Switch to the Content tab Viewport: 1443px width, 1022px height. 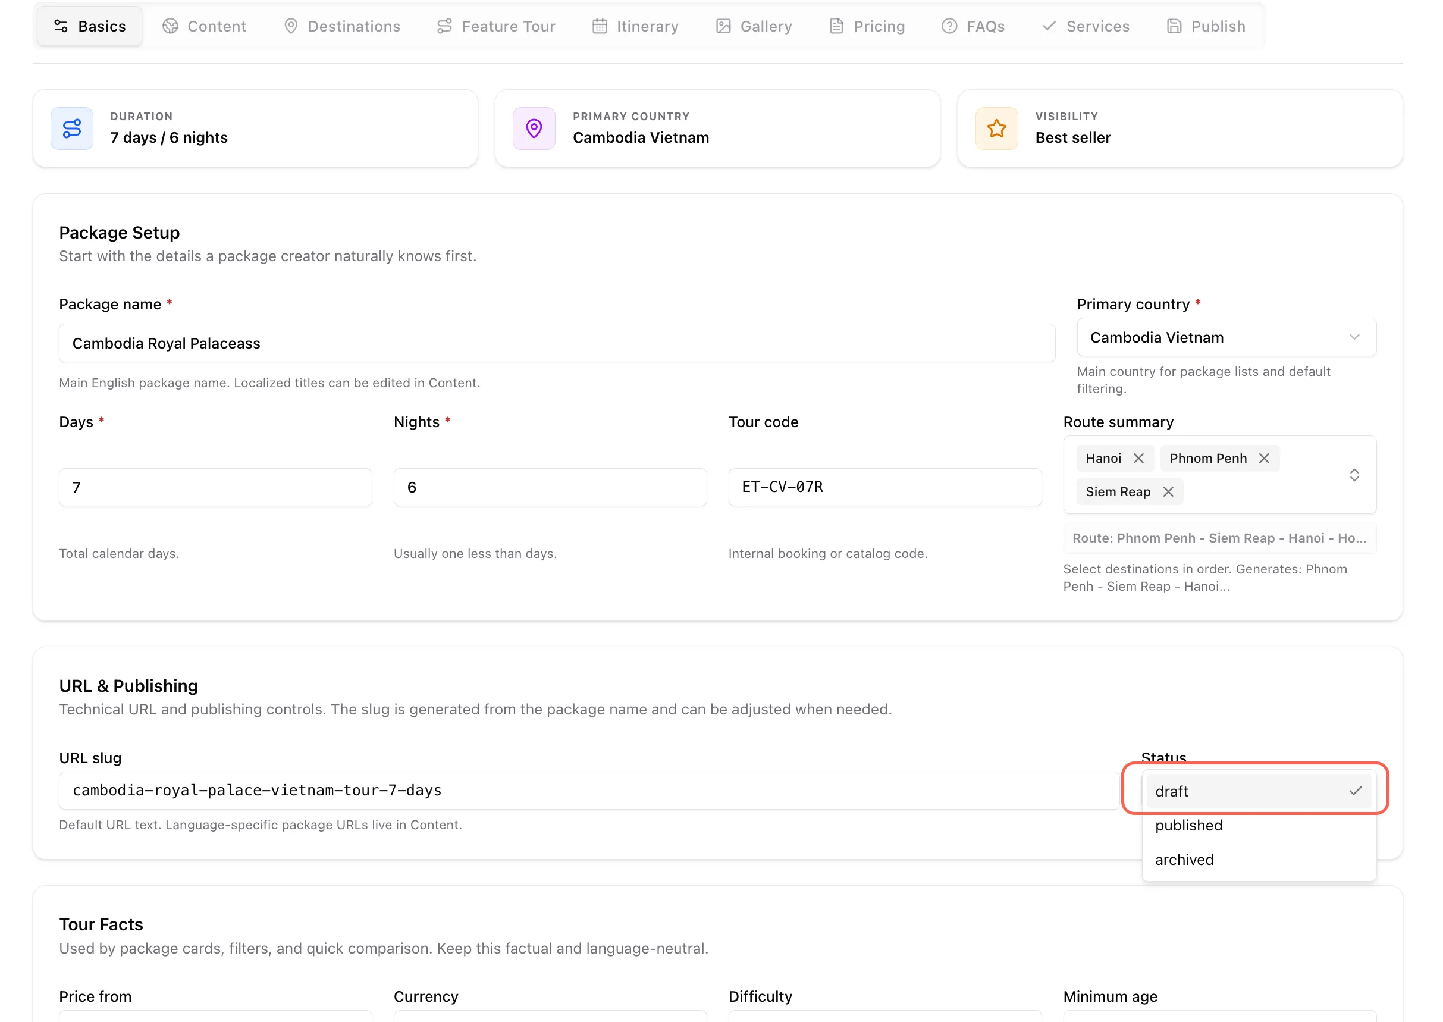coord(204,26)
